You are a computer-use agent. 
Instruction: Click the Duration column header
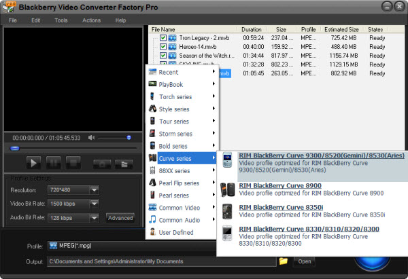252,30
